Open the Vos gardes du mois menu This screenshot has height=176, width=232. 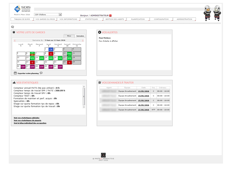[x=45, y=19]
